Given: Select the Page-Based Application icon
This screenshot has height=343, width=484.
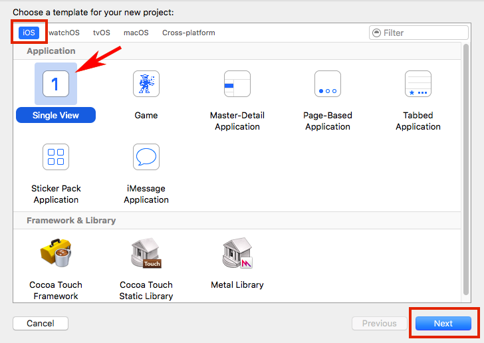Looking at the screenshot, I should pyautogui.click(x=328, y=84).
